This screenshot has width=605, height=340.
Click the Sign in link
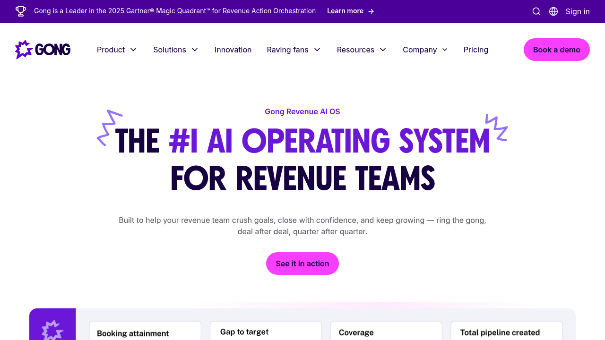click(578, 11)
